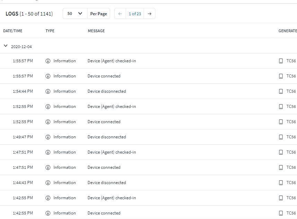Open TC56 device link on 1:54:44 PM row
This screenshot has width=297, height=219.
click(x=291, y=91)
